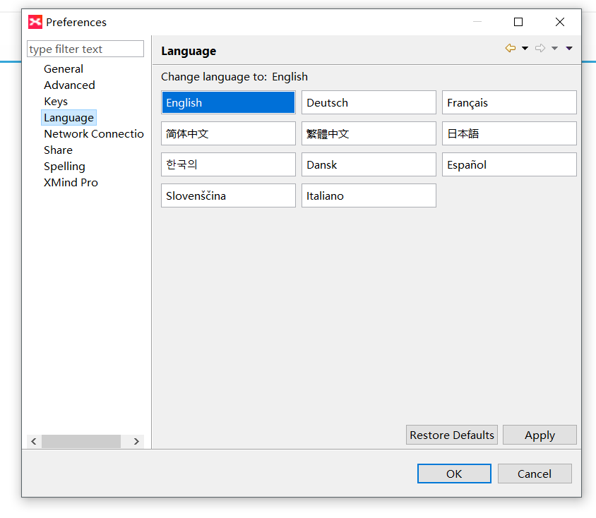
Task: Dismiss dialog with Cancel button
Action: (535, 474)
